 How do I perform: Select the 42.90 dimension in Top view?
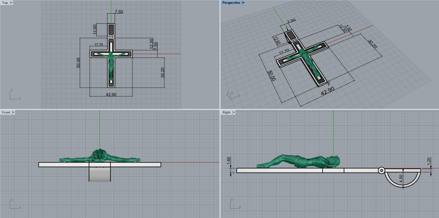pos(111,94)
